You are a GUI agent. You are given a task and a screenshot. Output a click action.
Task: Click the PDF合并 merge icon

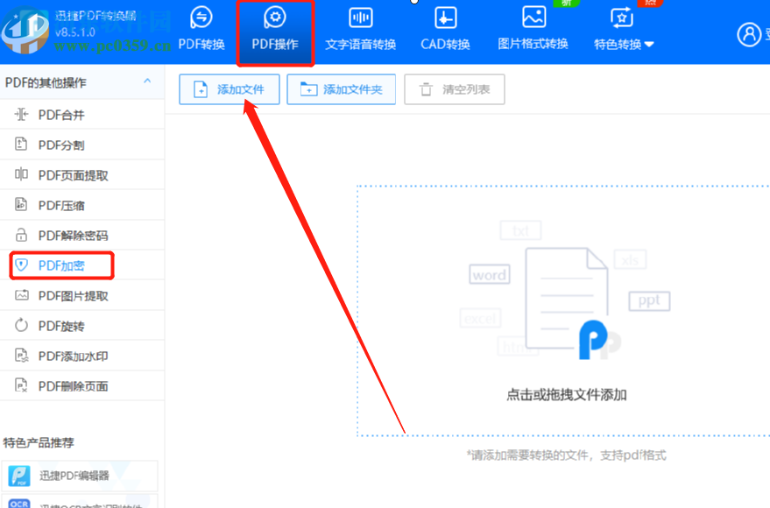[21, 115]
